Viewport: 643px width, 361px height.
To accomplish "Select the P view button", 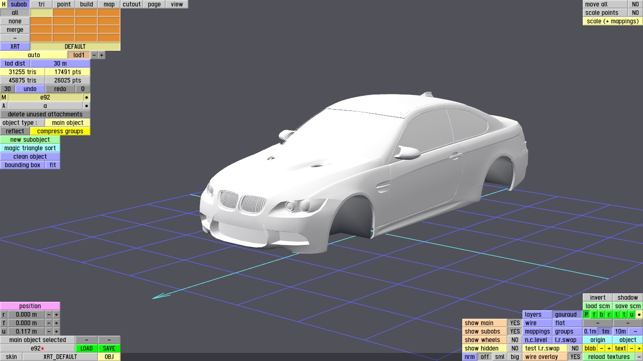I will tap(587, 314).
